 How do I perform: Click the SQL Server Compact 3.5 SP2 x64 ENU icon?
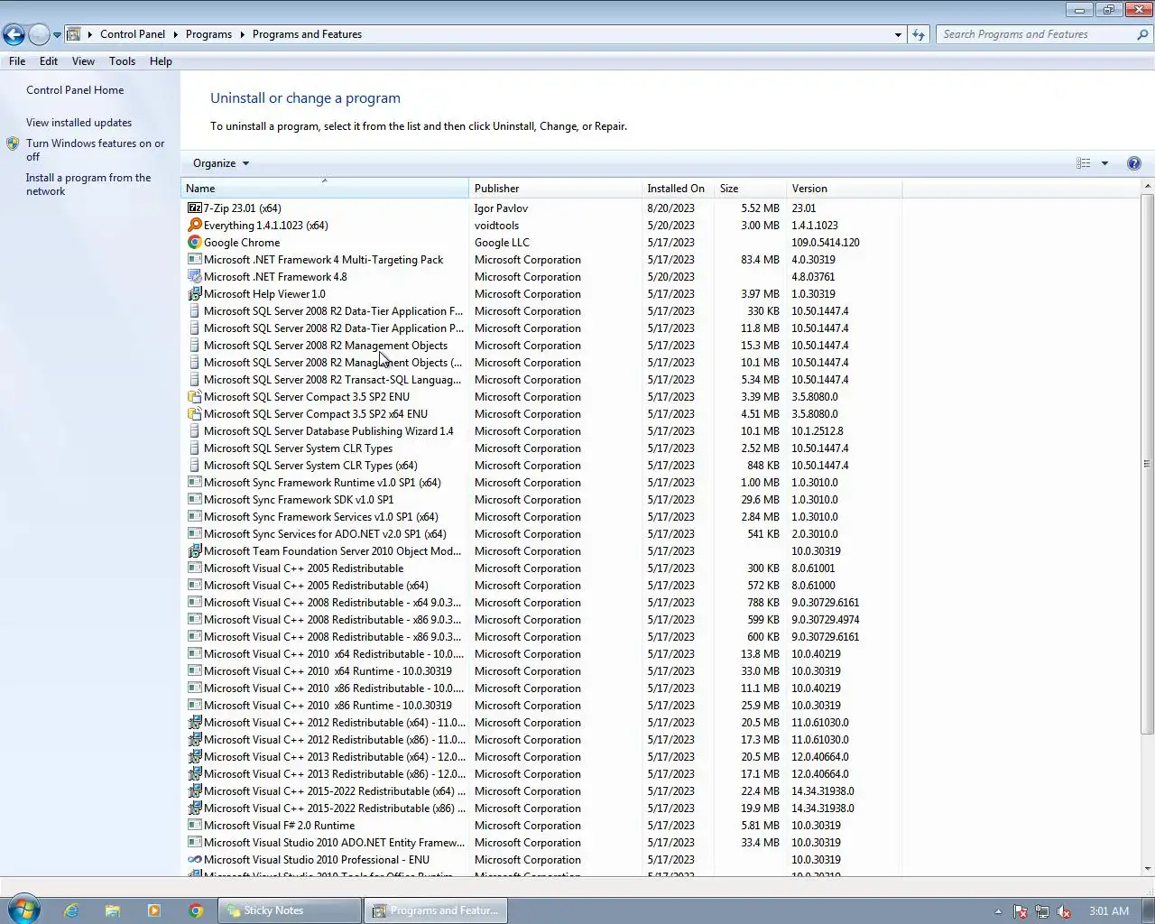194,414
